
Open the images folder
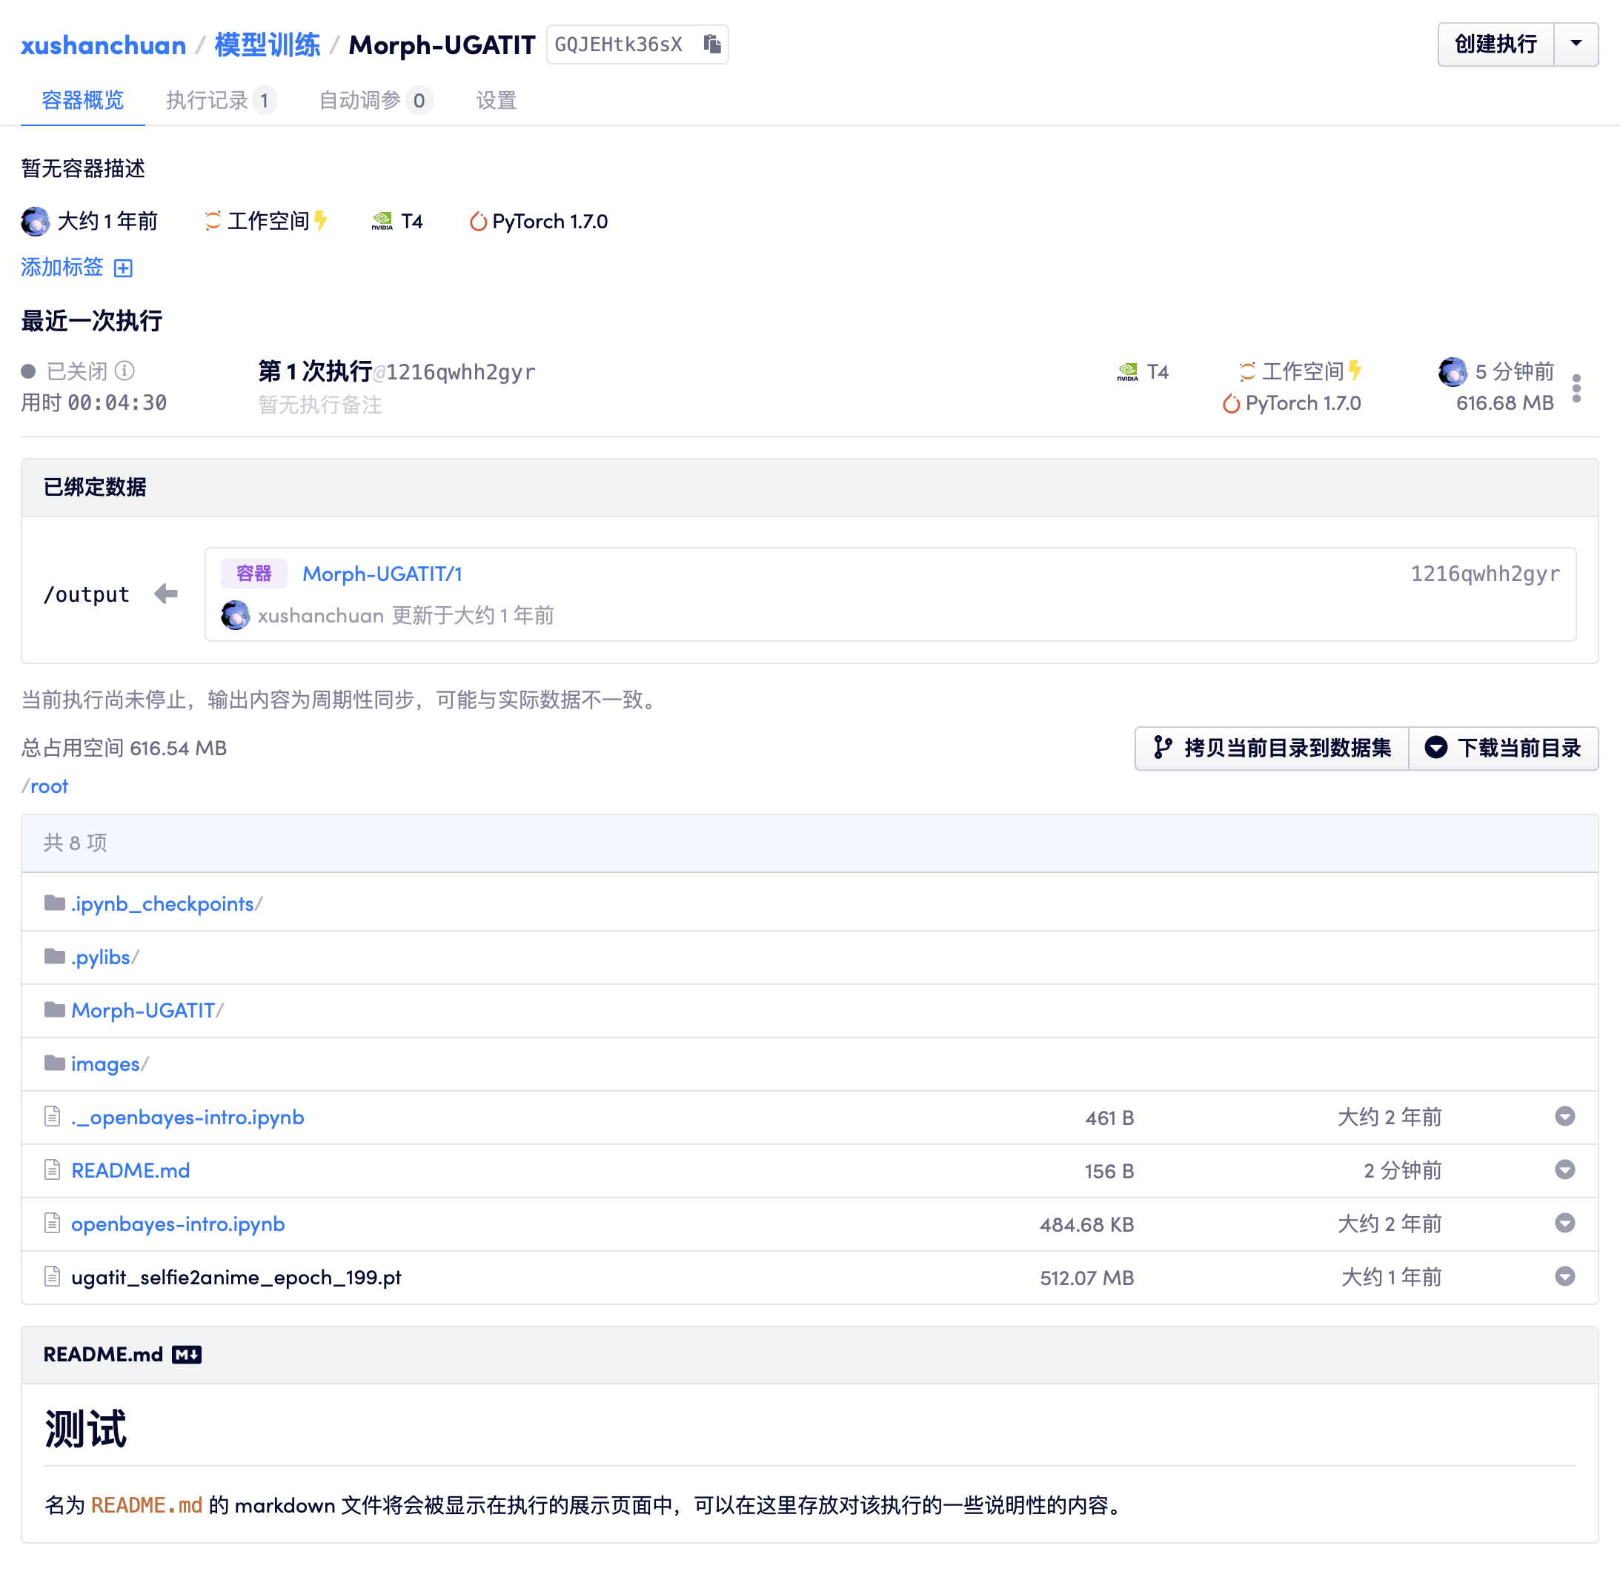(104, 1064)
